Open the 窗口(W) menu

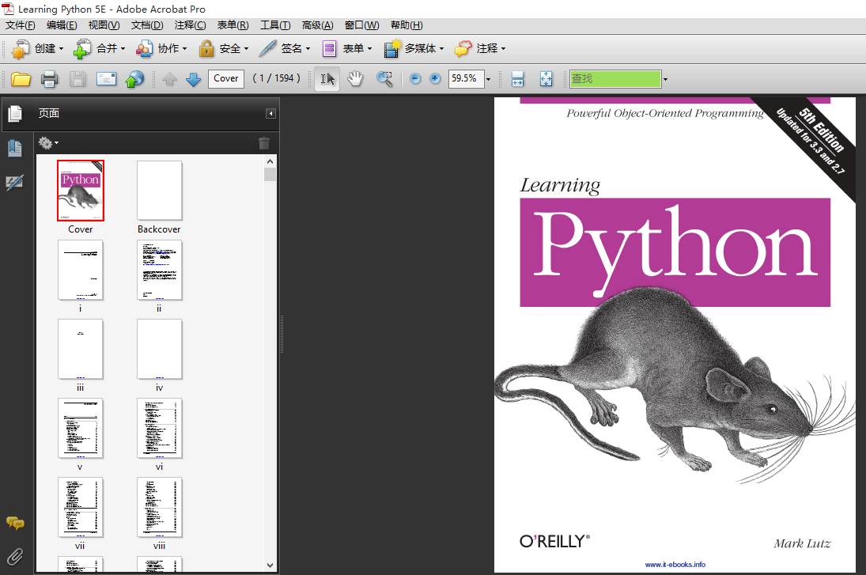point(361,25)
